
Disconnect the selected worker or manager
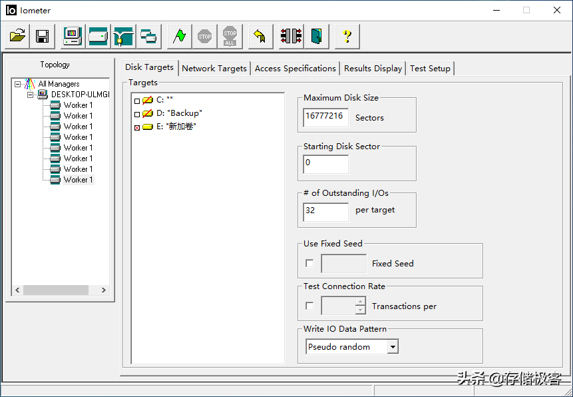pyautogui.click(x=291, y=36)
